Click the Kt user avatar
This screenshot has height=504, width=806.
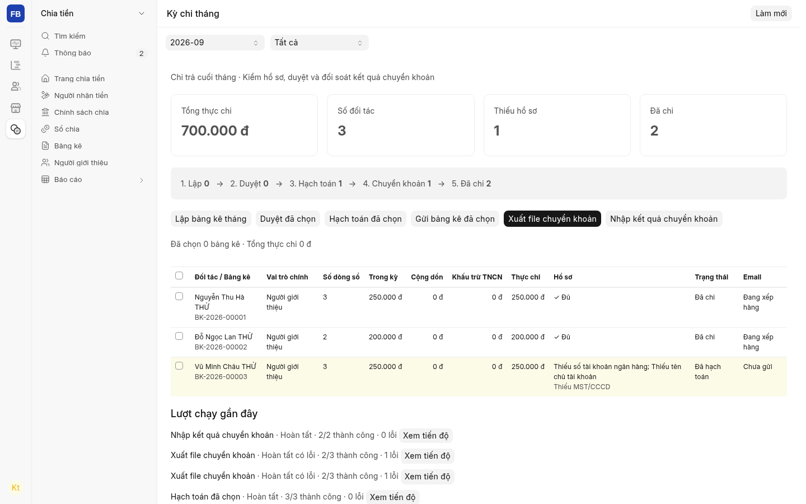[16, 488]
